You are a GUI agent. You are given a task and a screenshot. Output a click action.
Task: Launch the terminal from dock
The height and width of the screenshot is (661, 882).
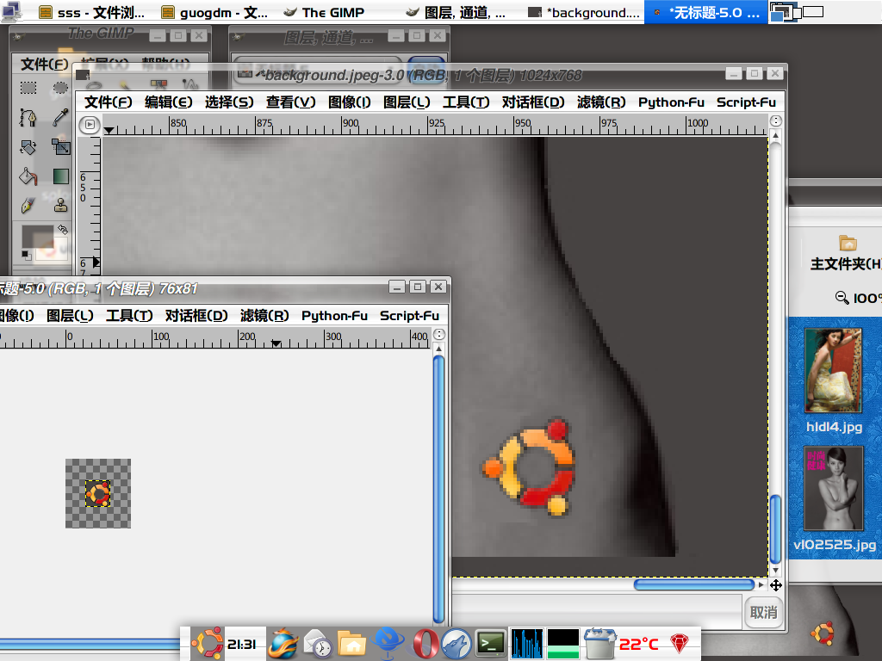(x=491, y=644)
